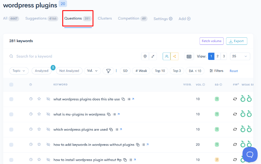Click the Fetch volume button

(211, 41)
